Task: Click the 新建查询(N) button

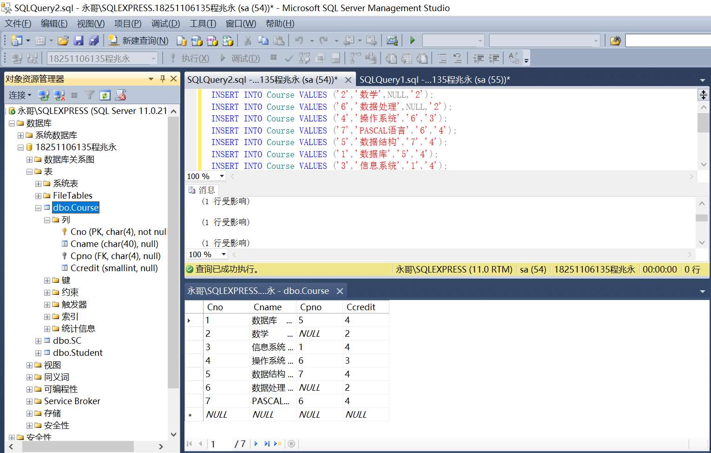Action: [138, 41]
